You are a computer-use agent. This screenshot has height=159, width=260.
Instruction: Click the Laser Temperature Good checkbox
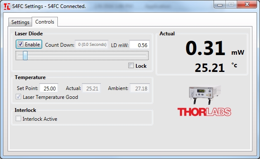click(18, 97)
